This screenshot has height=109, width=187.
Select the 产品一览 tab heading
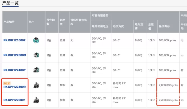click(x=11, y=3)
